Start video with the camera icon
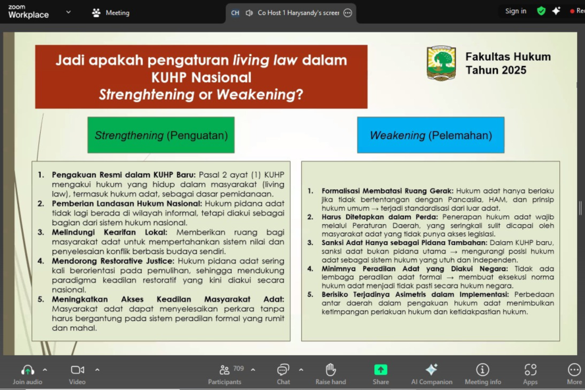 click(77, 370)
